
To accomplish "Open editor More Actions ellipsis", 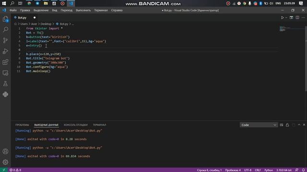I will (x=303, y=18).
